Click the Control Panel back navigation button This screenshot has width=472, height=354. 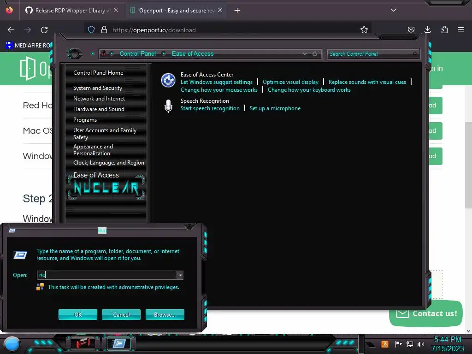tap(74, 53)
